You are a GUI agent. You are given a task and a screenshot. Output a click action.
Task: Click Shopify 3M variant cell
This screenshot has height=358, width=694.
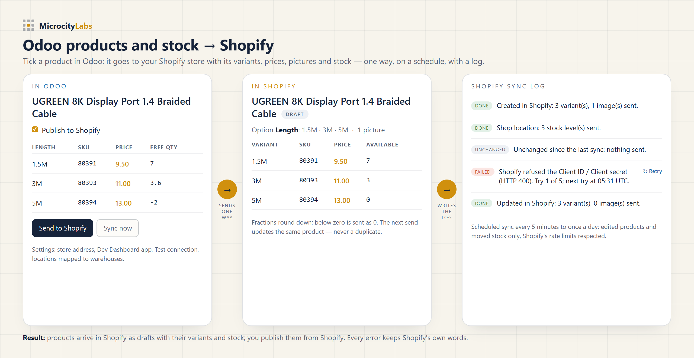256,181
